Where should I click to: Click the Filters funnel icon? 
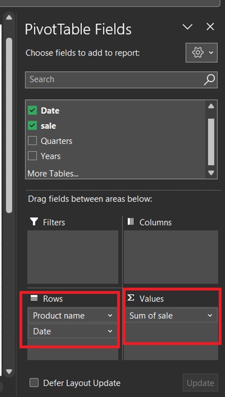click(34, 222)
